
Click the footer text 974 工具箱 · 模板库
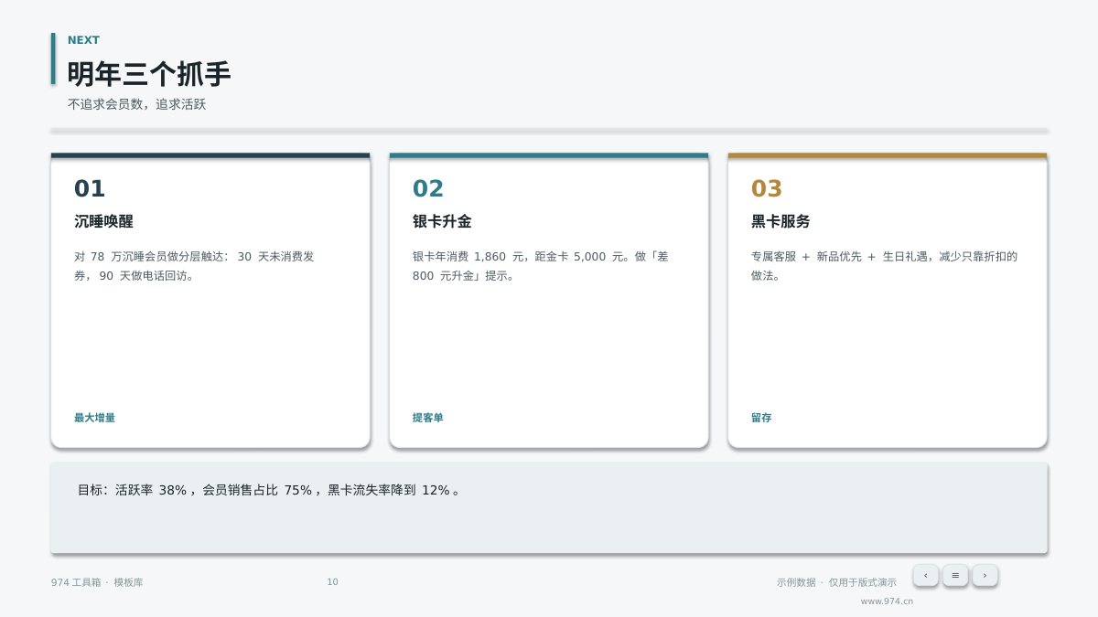point(97,582)
